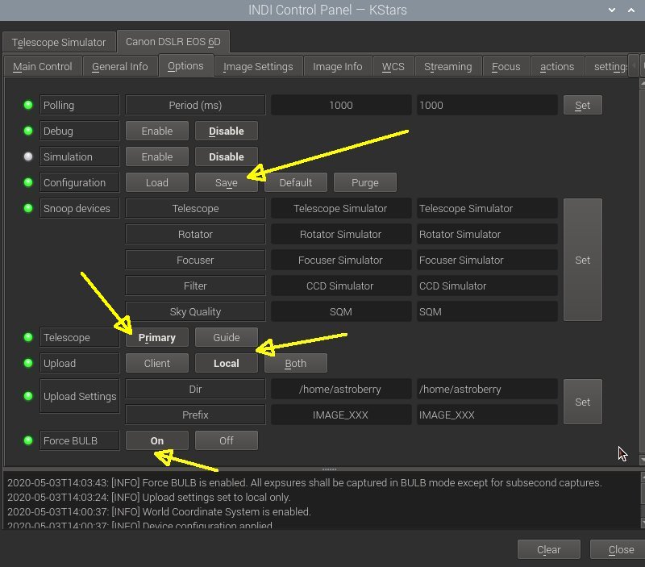The image size is (645, 567).
Task: Edit the Filter snoop device field
Action: (487, 286)
